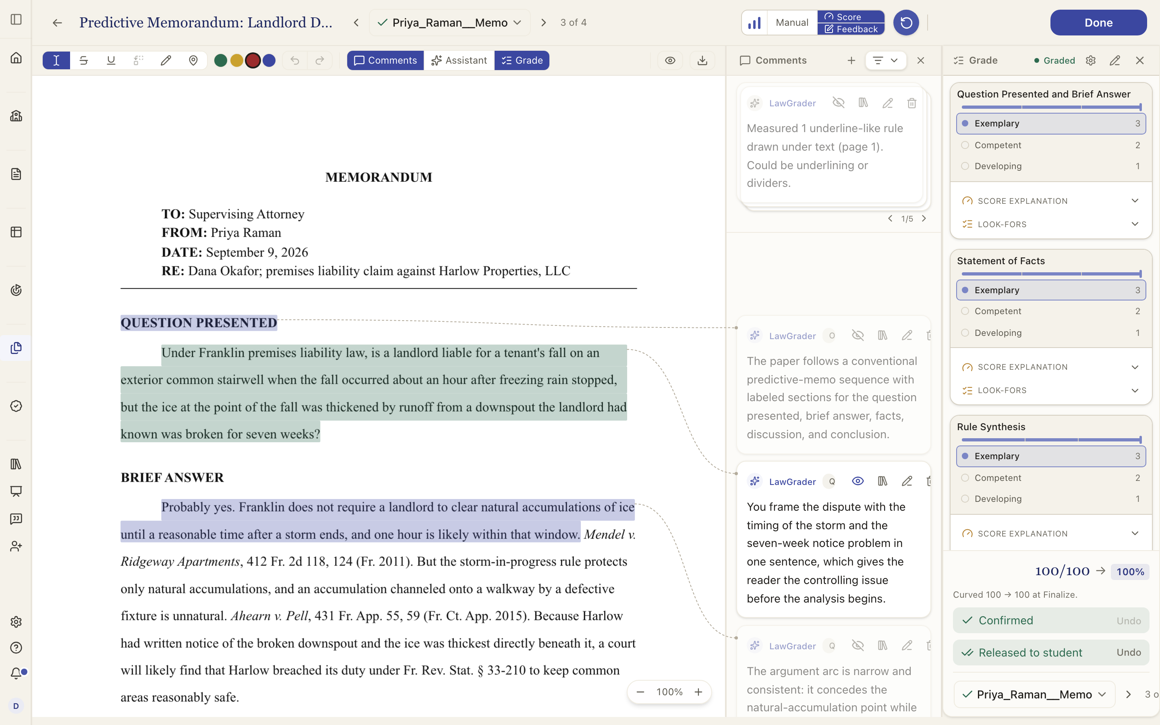Edit the grade with pencil icon
Image resolution: width=1160 pixels, height=725 pixels.
point(1115,60)
